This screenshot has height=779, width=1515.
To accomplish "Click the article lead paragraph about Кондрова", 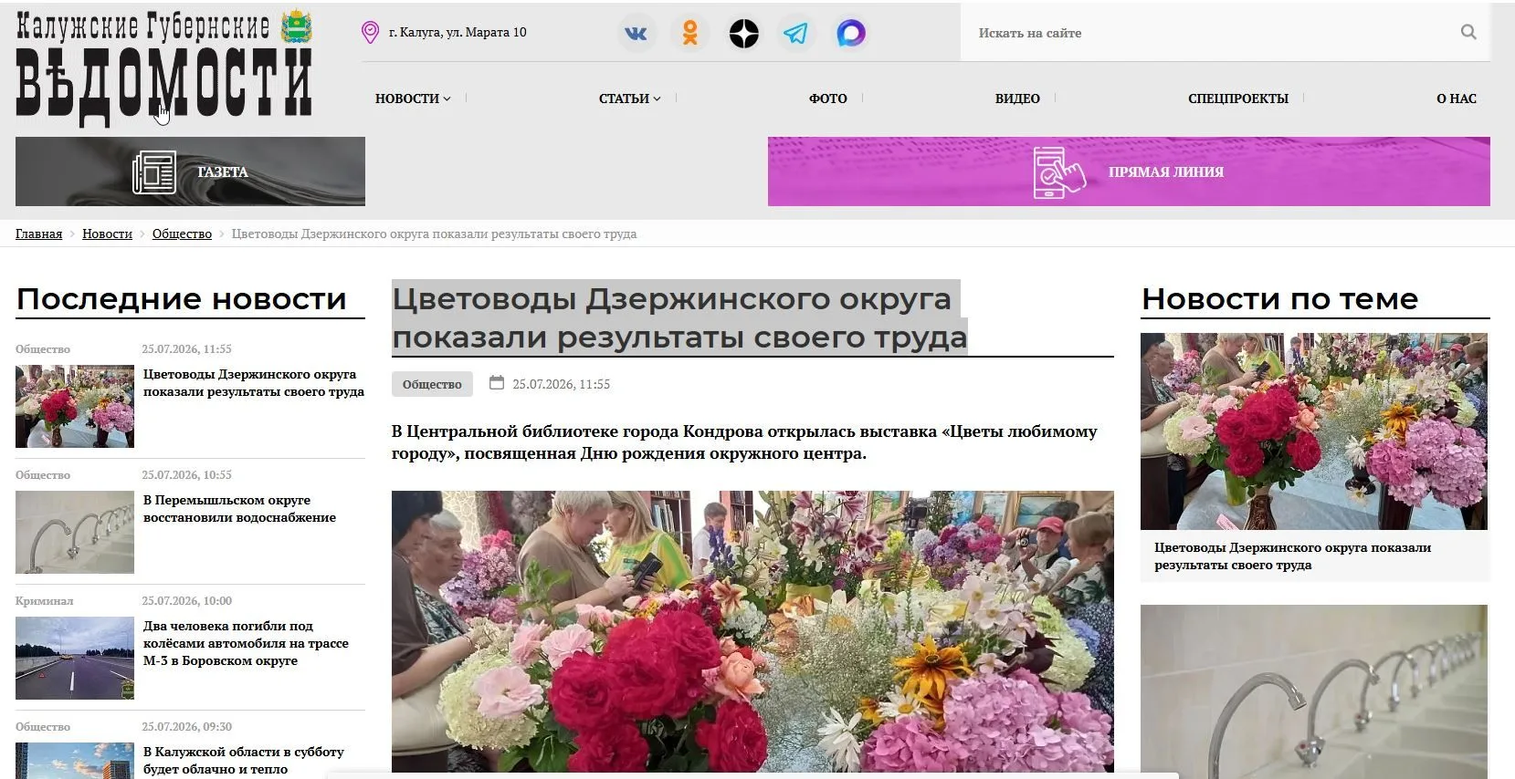I will (744, 442).
